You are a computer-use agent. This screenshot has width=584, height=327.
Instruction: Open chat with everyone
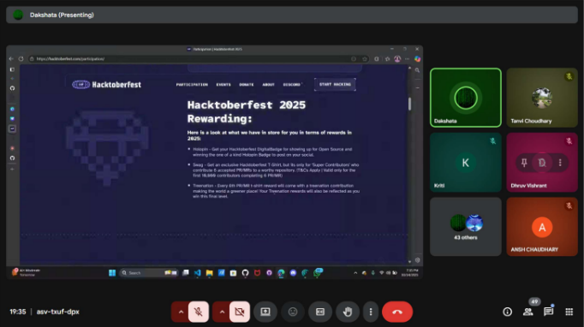point(548,312)
